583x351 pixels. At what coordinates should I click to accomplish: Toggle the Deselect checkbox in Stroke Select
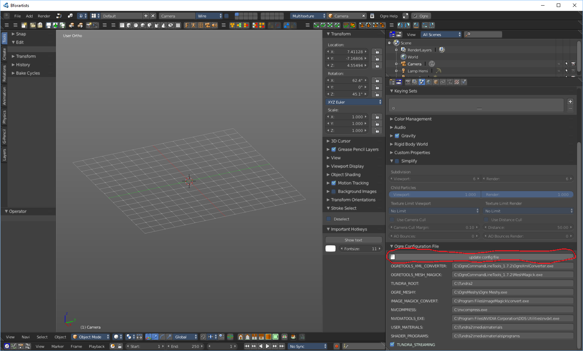click(329, 219)
